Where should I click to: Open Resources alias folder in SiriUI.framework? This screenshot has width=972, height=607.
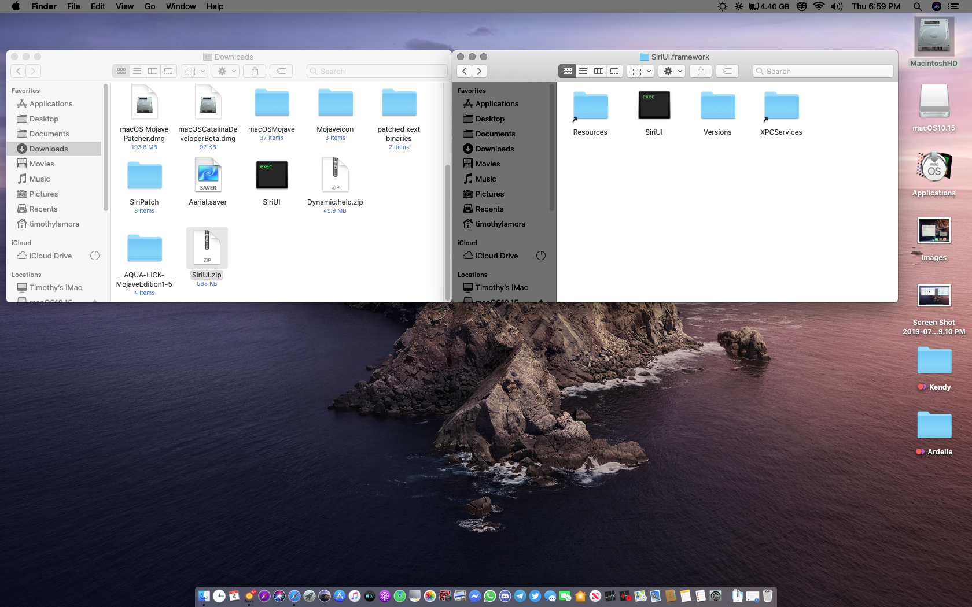pos(590,106)
